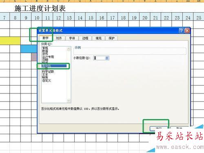
Task: Open the 字体 tab
Action: pos(72,38)
